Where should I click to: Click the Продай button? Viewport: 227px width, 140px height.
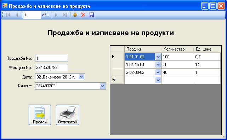tap(40, 115)
